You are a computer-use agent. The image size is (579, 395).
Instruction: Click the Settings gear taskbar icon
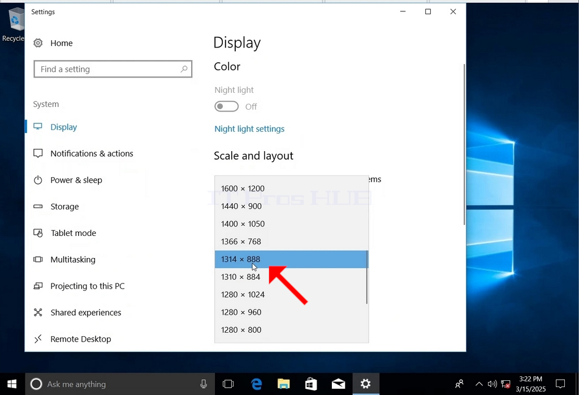tap(366, 384)
